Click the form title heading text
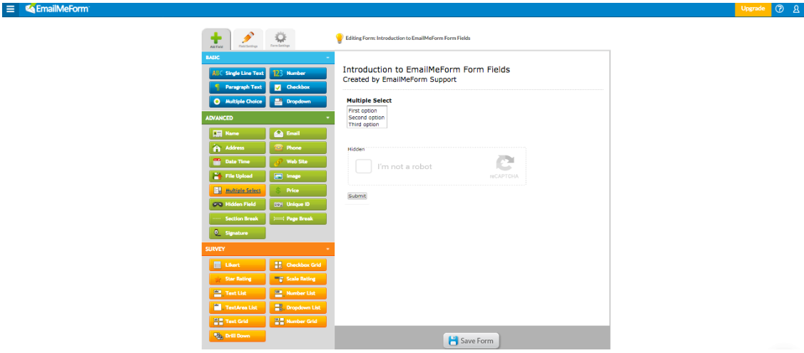Image resolution: width=804 pixels, height=353 pixels. click(x=426, y=70)
